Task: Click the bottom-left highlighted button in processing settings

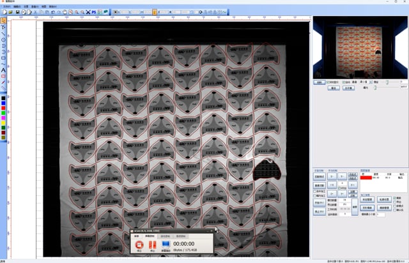Action: point(367,207)
